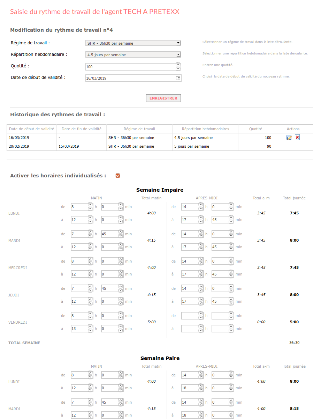Increment Jeudi afternoon end hour 17 stepper
Image resolution: width=321 pixels, height=419 pixels.
(x=201, y=299)
